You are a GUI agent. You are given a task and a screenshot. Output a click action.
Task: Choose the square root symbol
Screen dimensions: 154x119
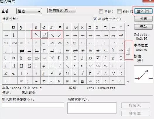tap(90, 65)
